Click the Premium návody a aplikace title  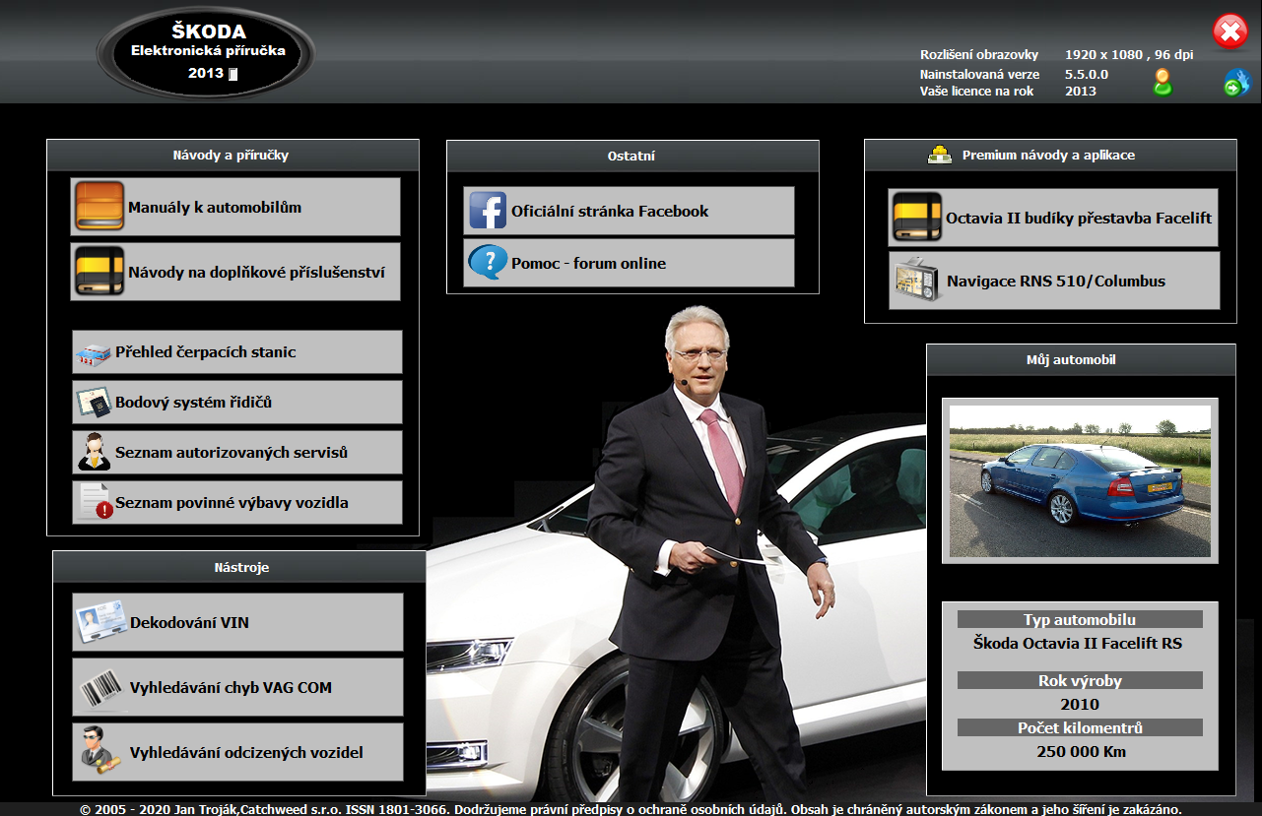click(1048, 155)
